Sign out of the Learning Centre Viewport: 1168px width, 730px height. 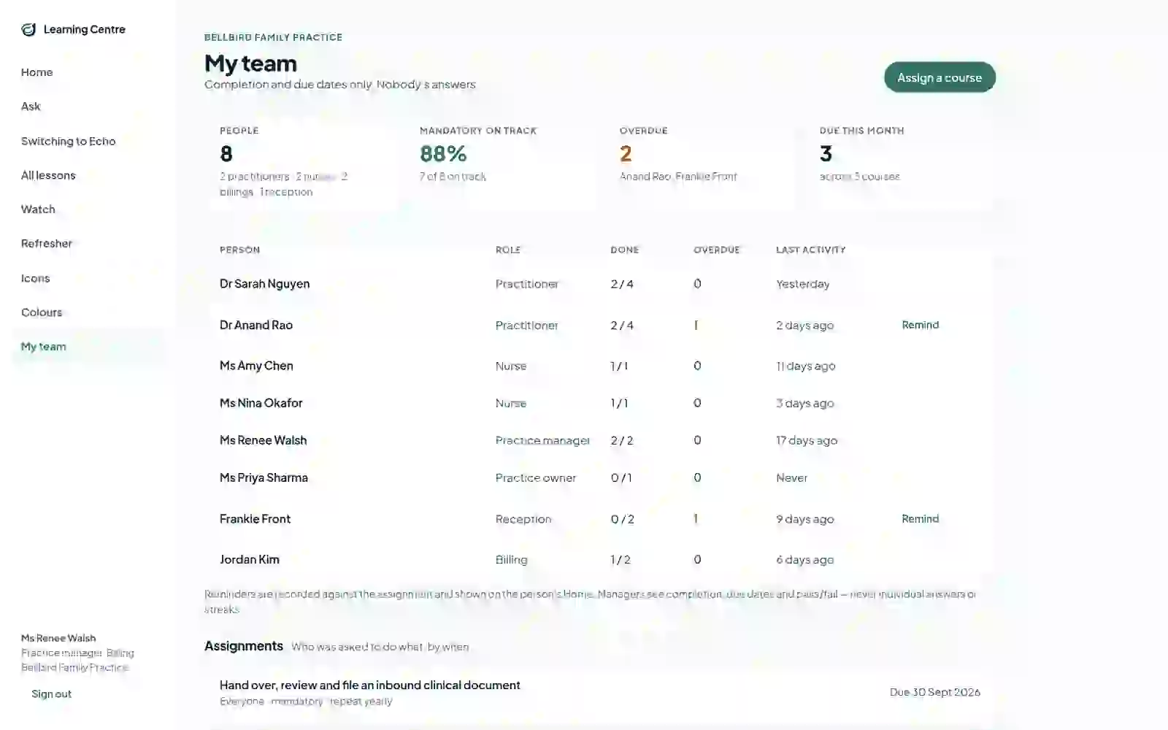[x=51, y=694]
